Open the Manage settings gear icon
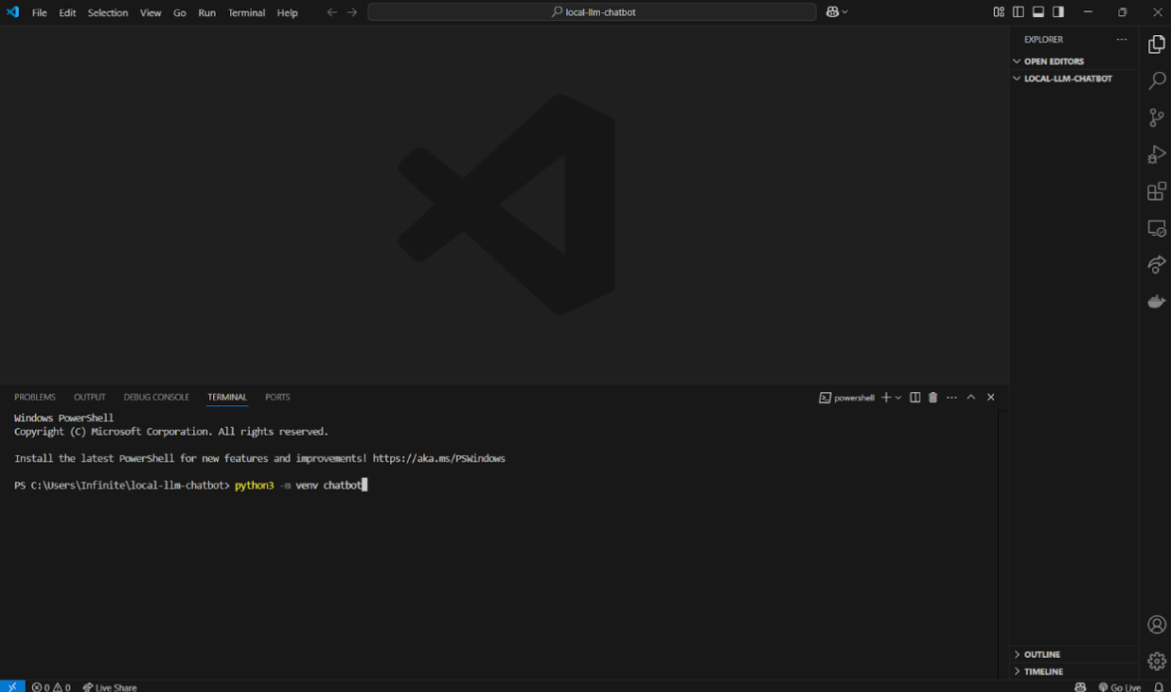This screenshot has height=692, width=1171. [x=1156, y=661]
